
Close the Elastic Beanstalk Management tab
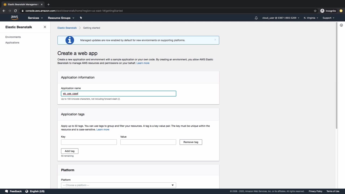41,4
